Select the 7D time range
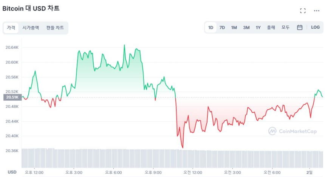Screen dimensions: 325x177 [222, 27]
